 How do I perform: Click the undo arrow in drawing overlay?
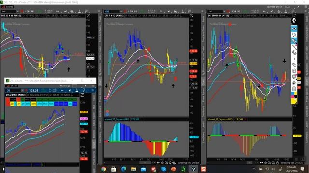tap(294, 65)
